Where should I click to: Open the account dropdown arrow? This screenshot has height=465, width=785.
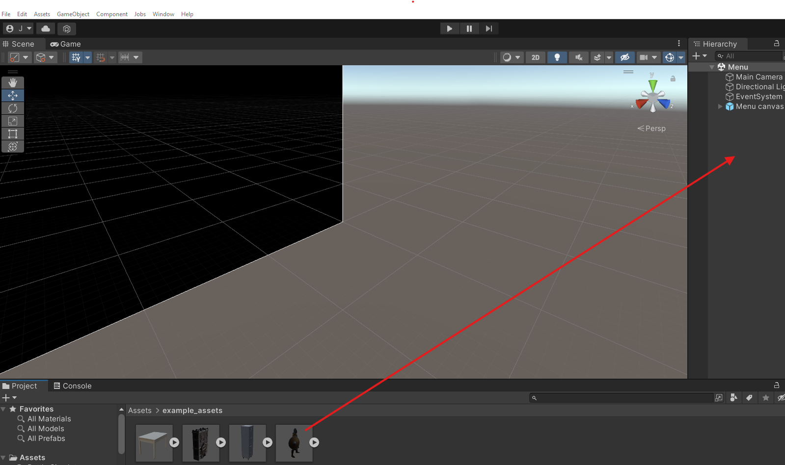(x=29, y=28)
